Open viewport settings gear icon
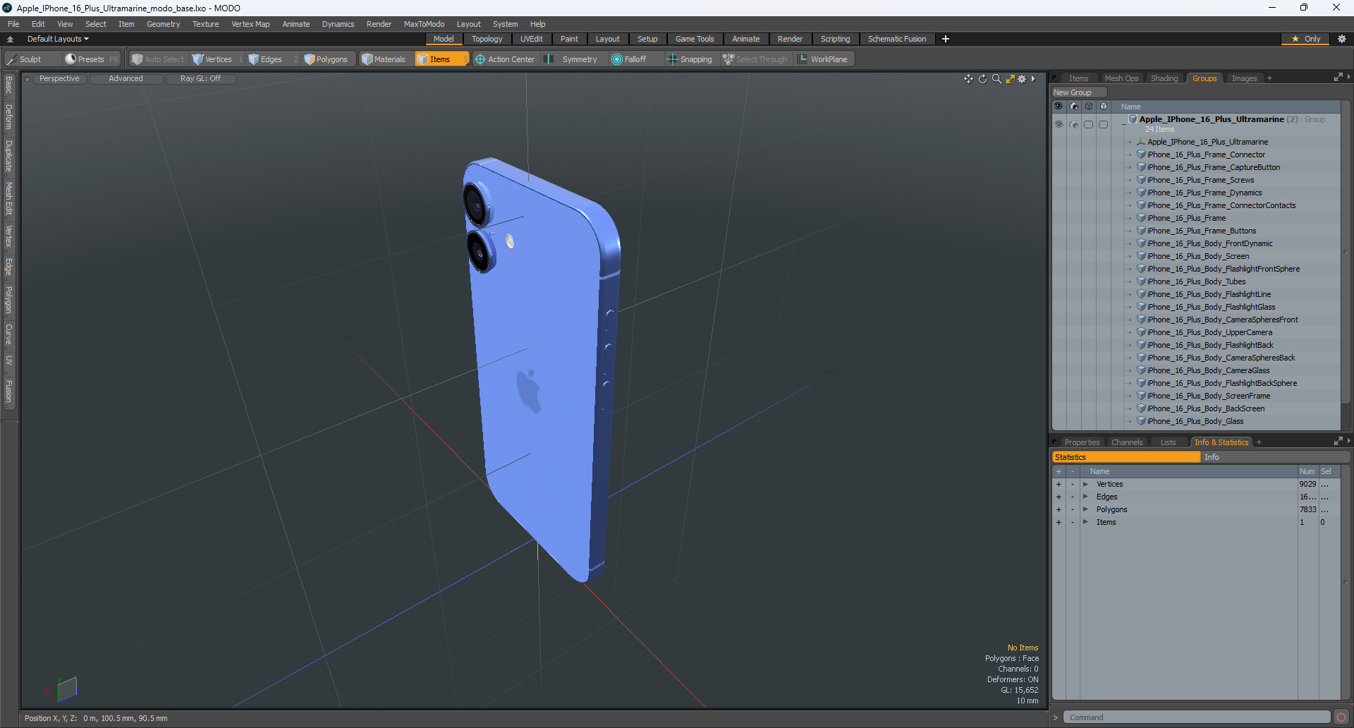 click(x=1022, y=79)
